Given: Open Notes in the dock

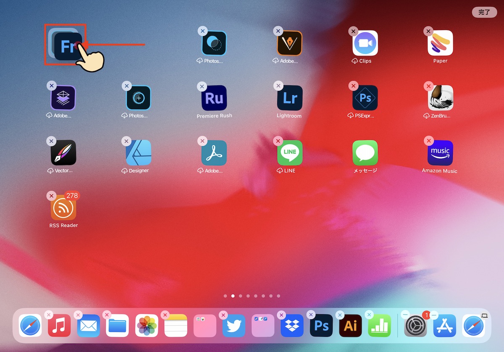Looking at the screenshot, I should 176,326.
